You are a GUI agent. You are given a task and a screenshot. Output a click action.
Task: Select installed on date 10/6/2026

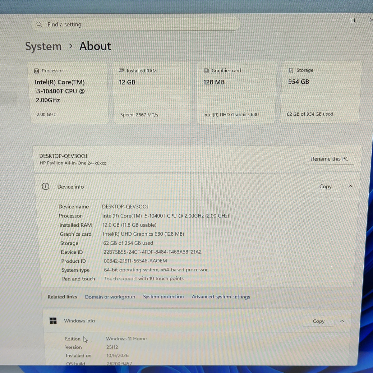coord(117,356)
